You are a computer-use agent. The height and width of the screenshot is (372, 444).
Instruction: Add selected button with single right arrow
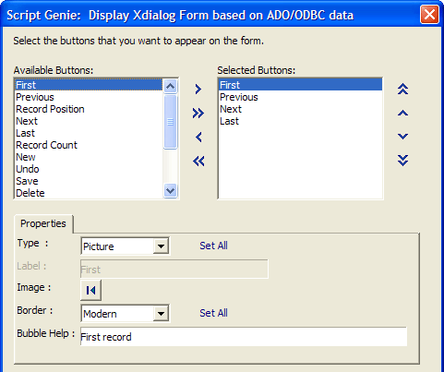tap(198, 90)
